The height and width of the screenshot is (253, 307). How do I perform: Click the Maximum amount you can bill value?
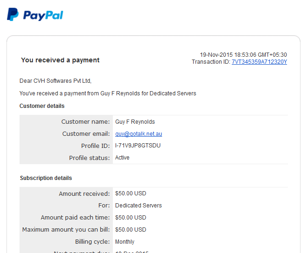tap(131, 230)
